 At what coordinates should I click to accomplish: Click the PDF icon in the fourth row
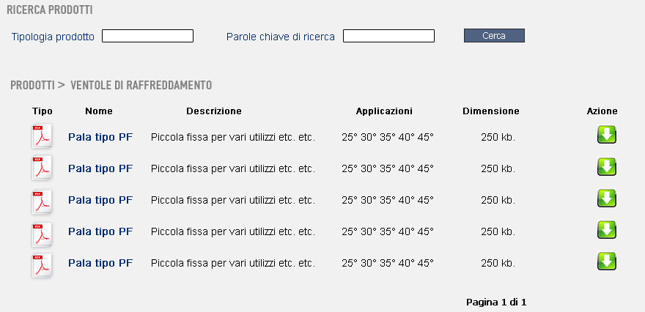(42, 232)
